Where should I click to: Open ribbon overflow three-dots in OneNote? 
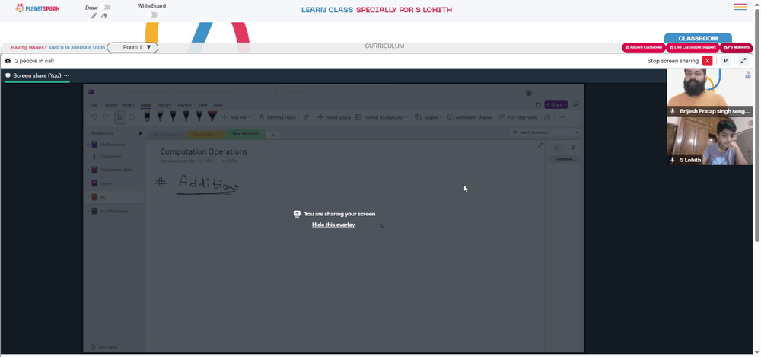point(561,117)
